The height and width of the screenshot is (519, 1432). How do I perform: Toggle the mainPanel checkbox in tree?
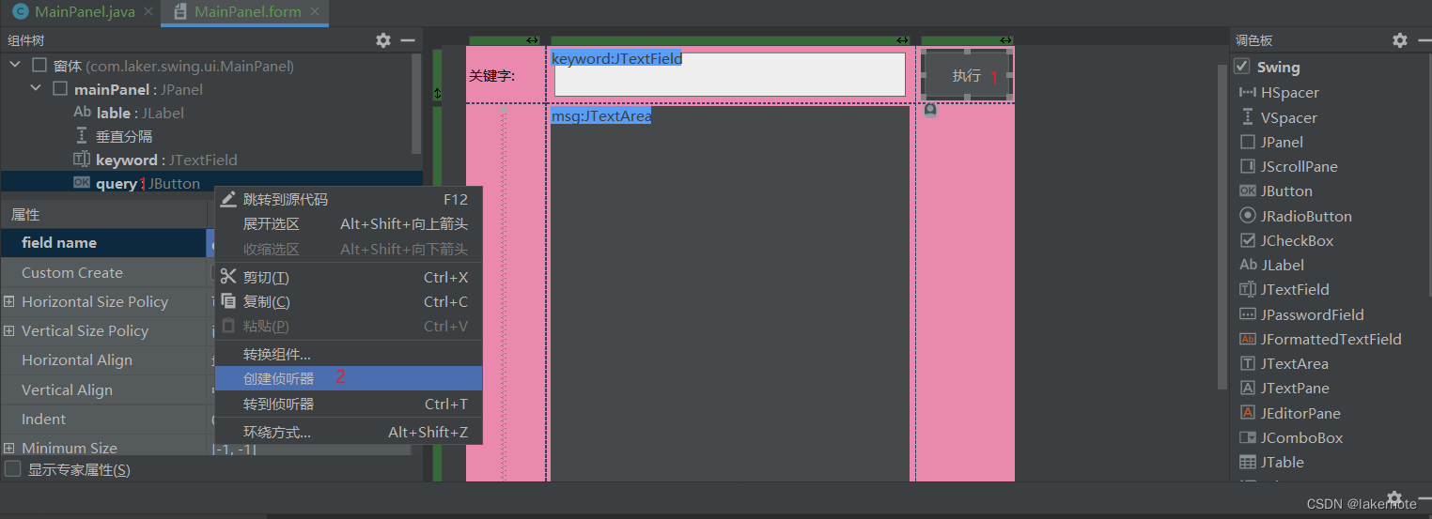60,89
